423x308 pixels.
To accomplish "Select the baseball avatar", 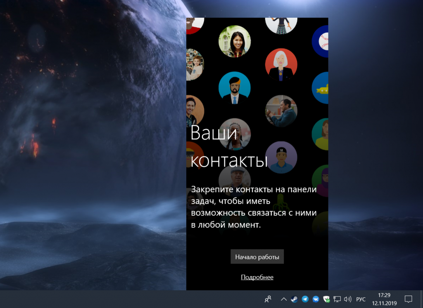I will click(320, 41).
